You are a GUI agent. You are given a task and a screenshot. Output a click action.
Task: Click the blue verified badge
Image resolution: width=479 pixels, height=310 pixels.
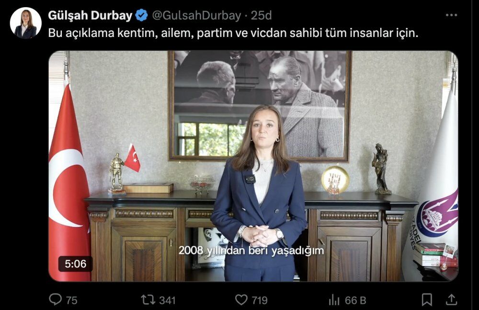pyautogui.click(x=141, y=15)
